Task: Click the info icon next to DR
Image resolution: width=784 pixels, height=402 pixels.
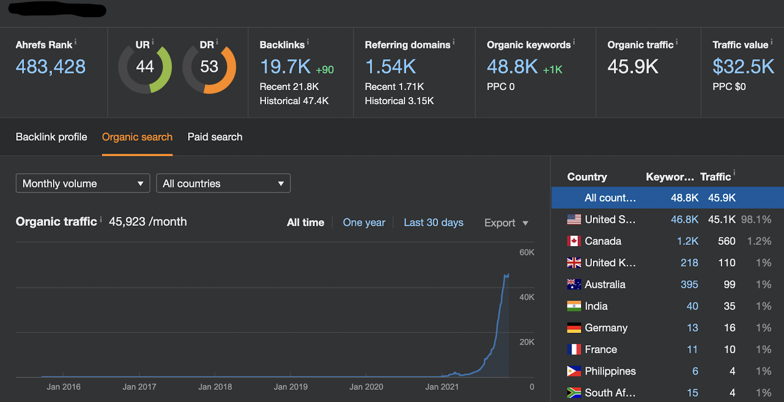Action: pyautogui.click(x=217, y=42)
